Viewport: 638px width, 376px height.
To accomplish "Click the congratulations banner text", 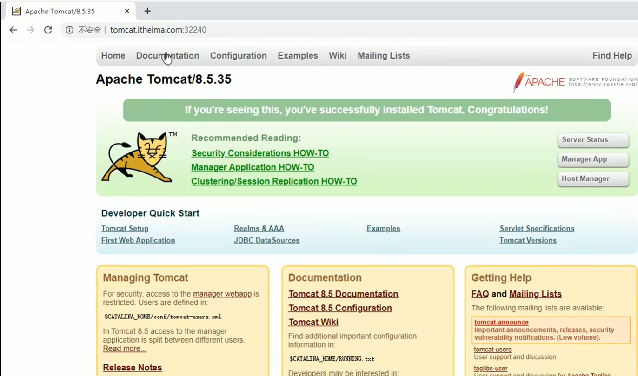I will [x=366, y=110].
